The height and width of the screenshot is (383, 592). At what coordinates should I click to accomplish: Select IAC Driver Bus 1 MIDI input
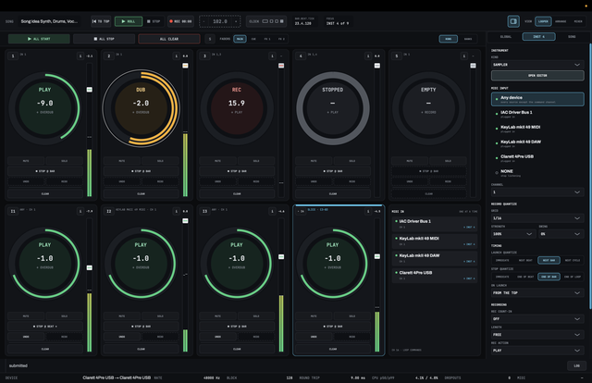pos(537,114)
